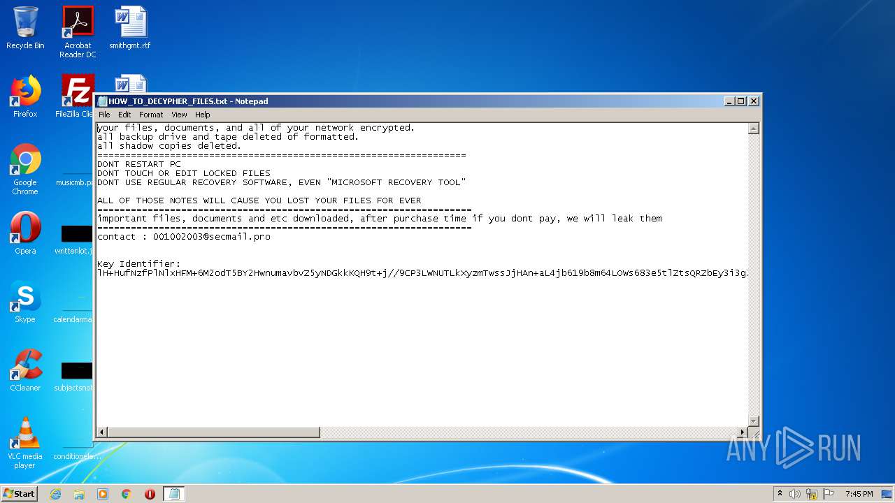Open CCleaner desktop shortcut

tap(25, 370)
